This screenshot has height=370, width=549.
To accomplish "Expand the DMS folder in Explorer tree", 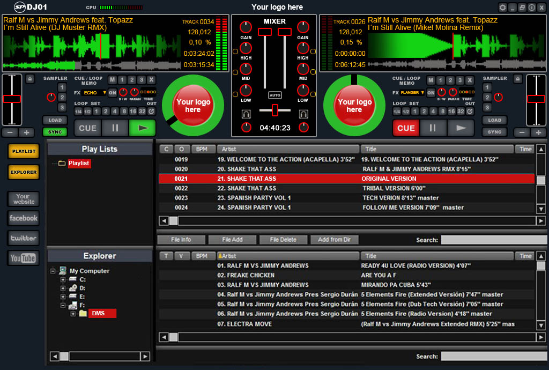I will pos(73,314).
